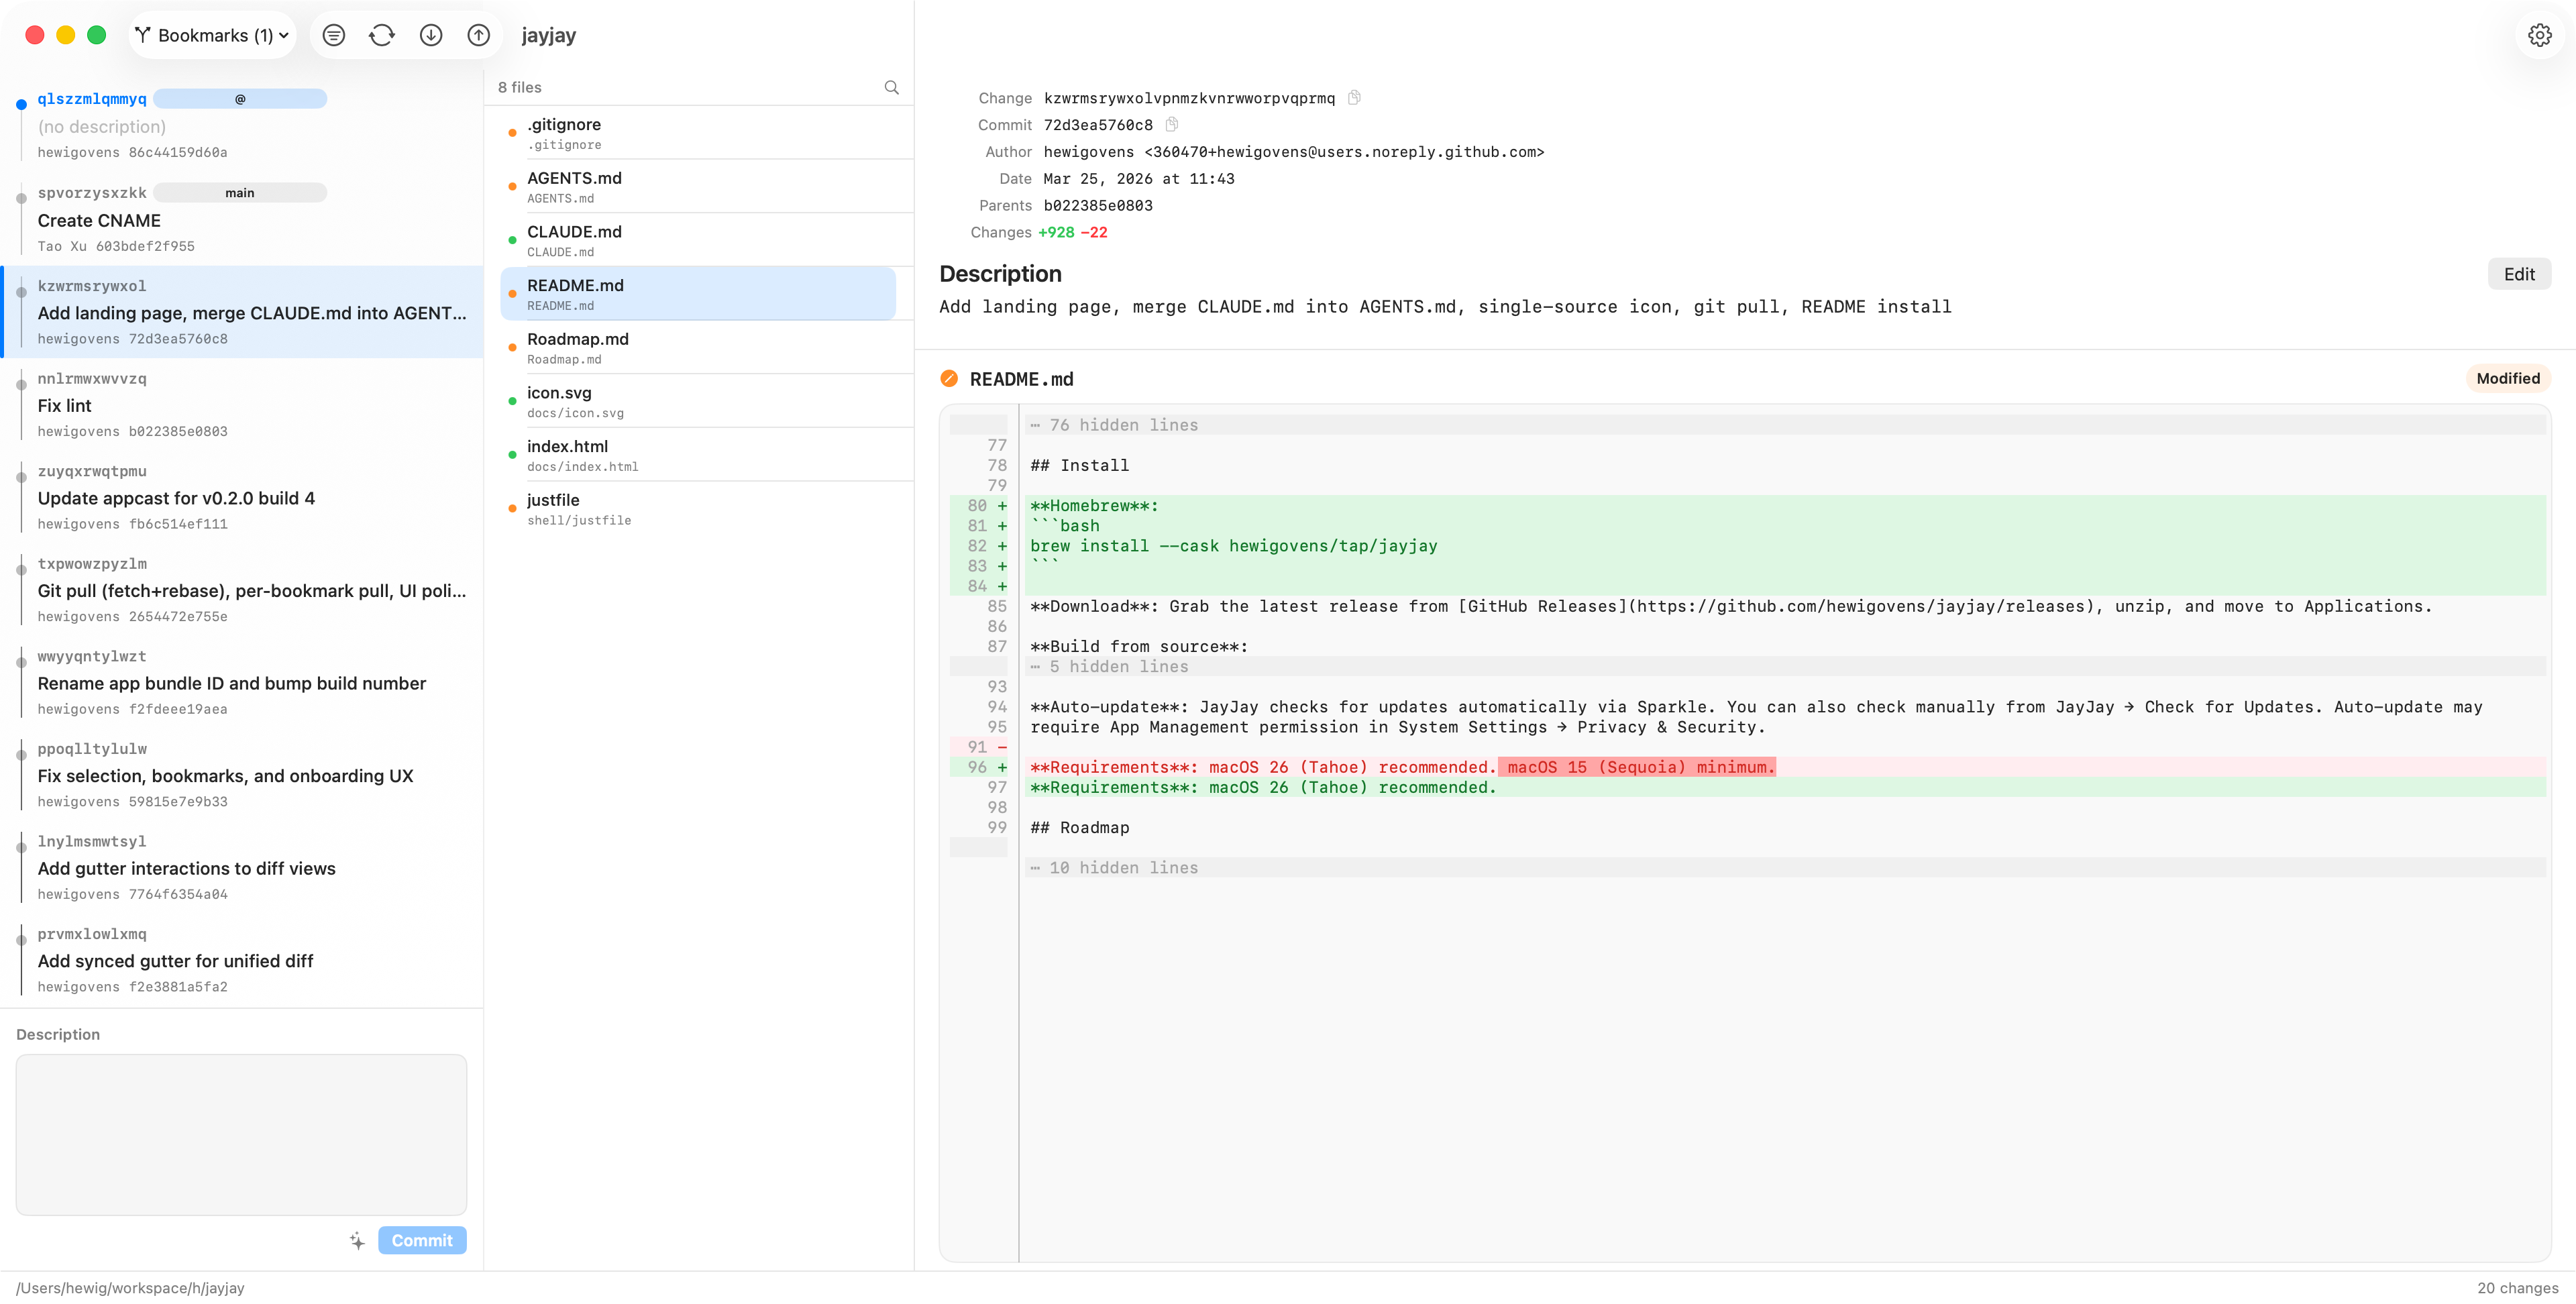Expand the 10 hidden lines section

(1122, 867)
